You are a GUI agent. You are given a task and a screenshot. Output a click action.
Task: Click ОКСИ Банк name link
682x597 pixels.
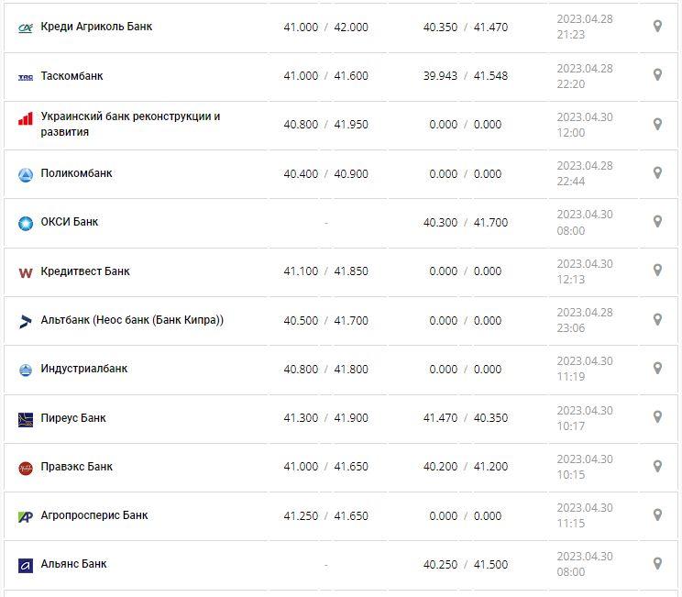pos(70,222)
